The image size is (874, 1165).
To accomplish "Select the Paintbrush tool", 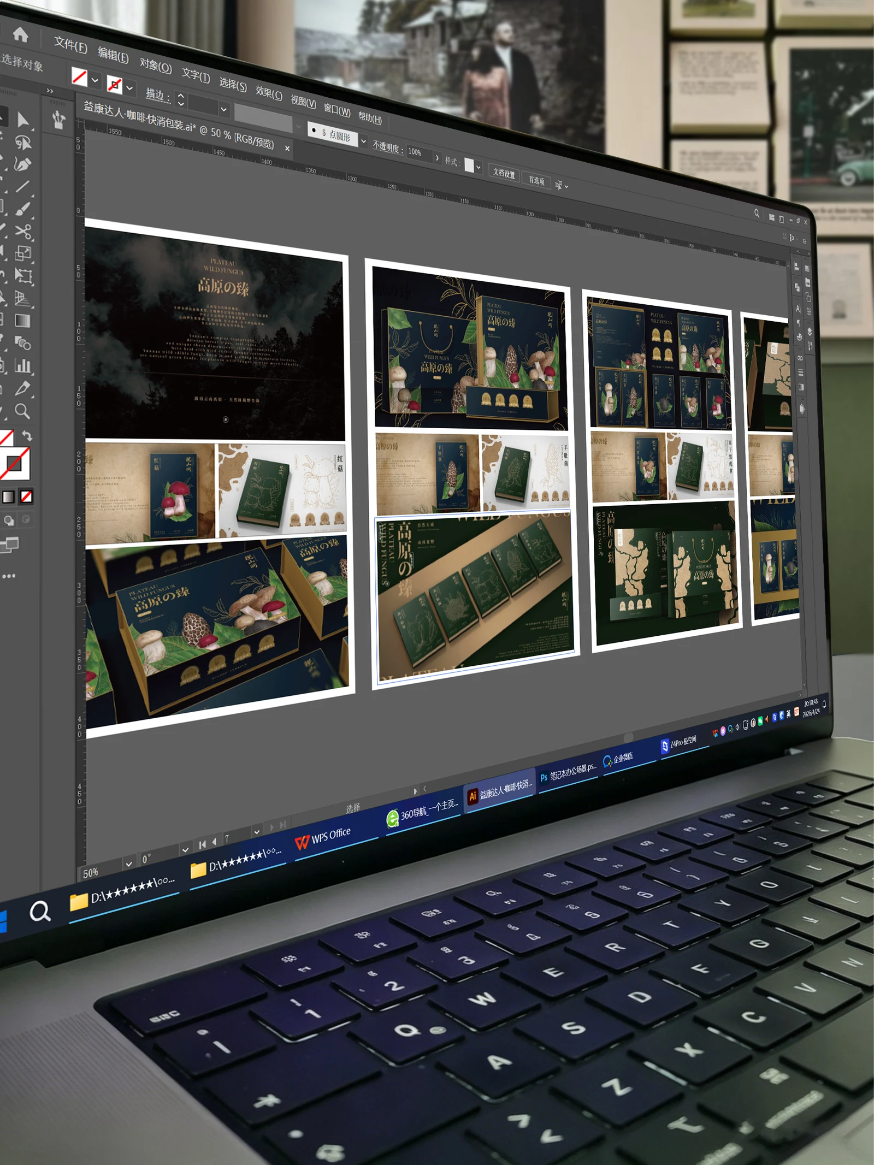I will [23, 209].
